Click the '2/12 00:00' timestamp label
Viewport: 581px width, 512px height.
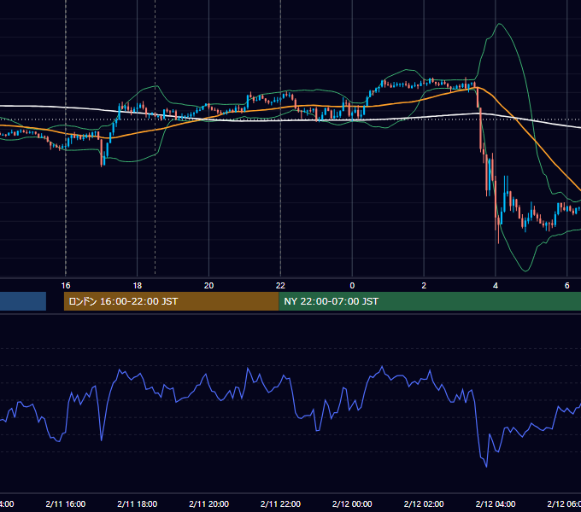352,503
